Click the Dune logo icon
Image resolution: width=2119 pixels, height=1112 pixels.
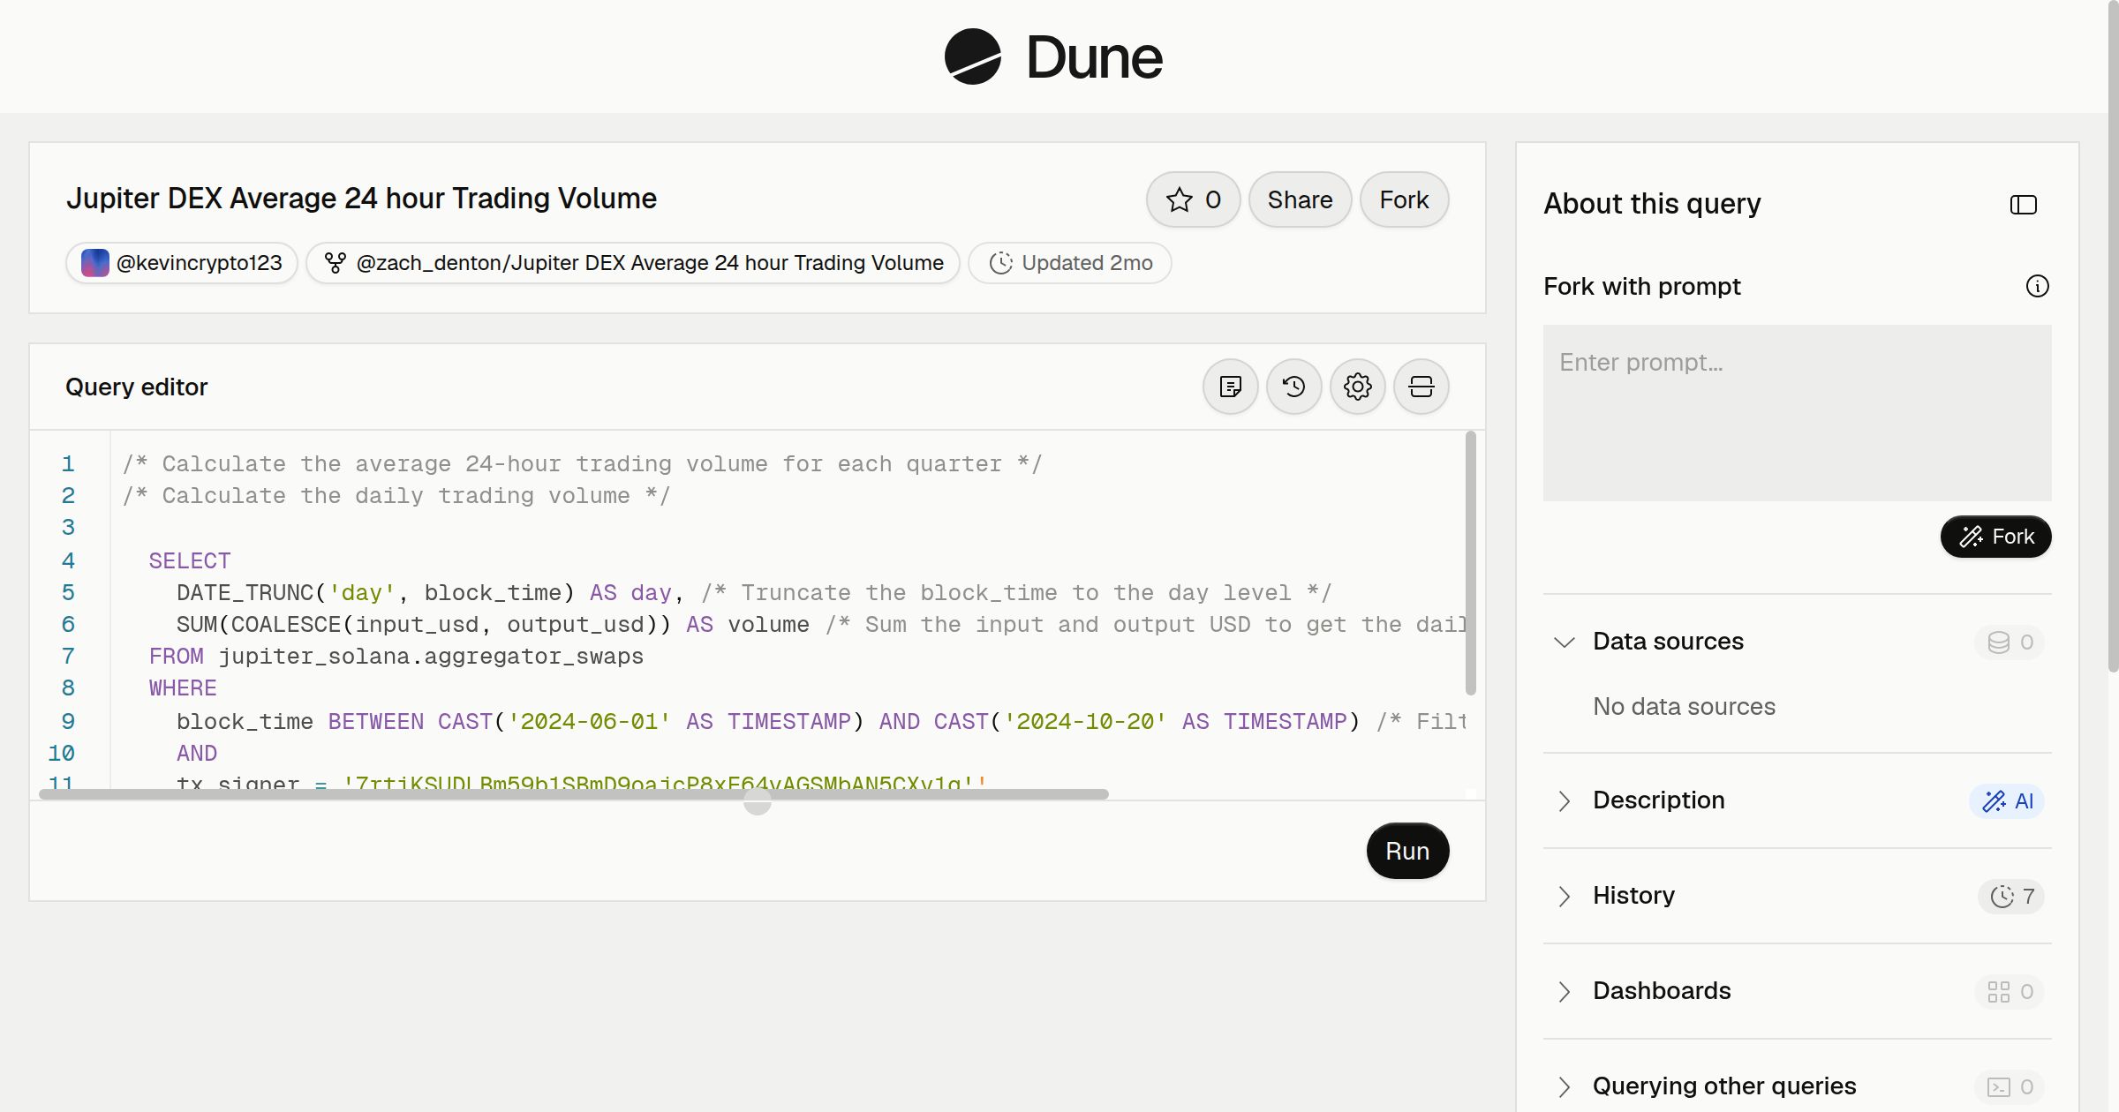[x=972, y=56]
